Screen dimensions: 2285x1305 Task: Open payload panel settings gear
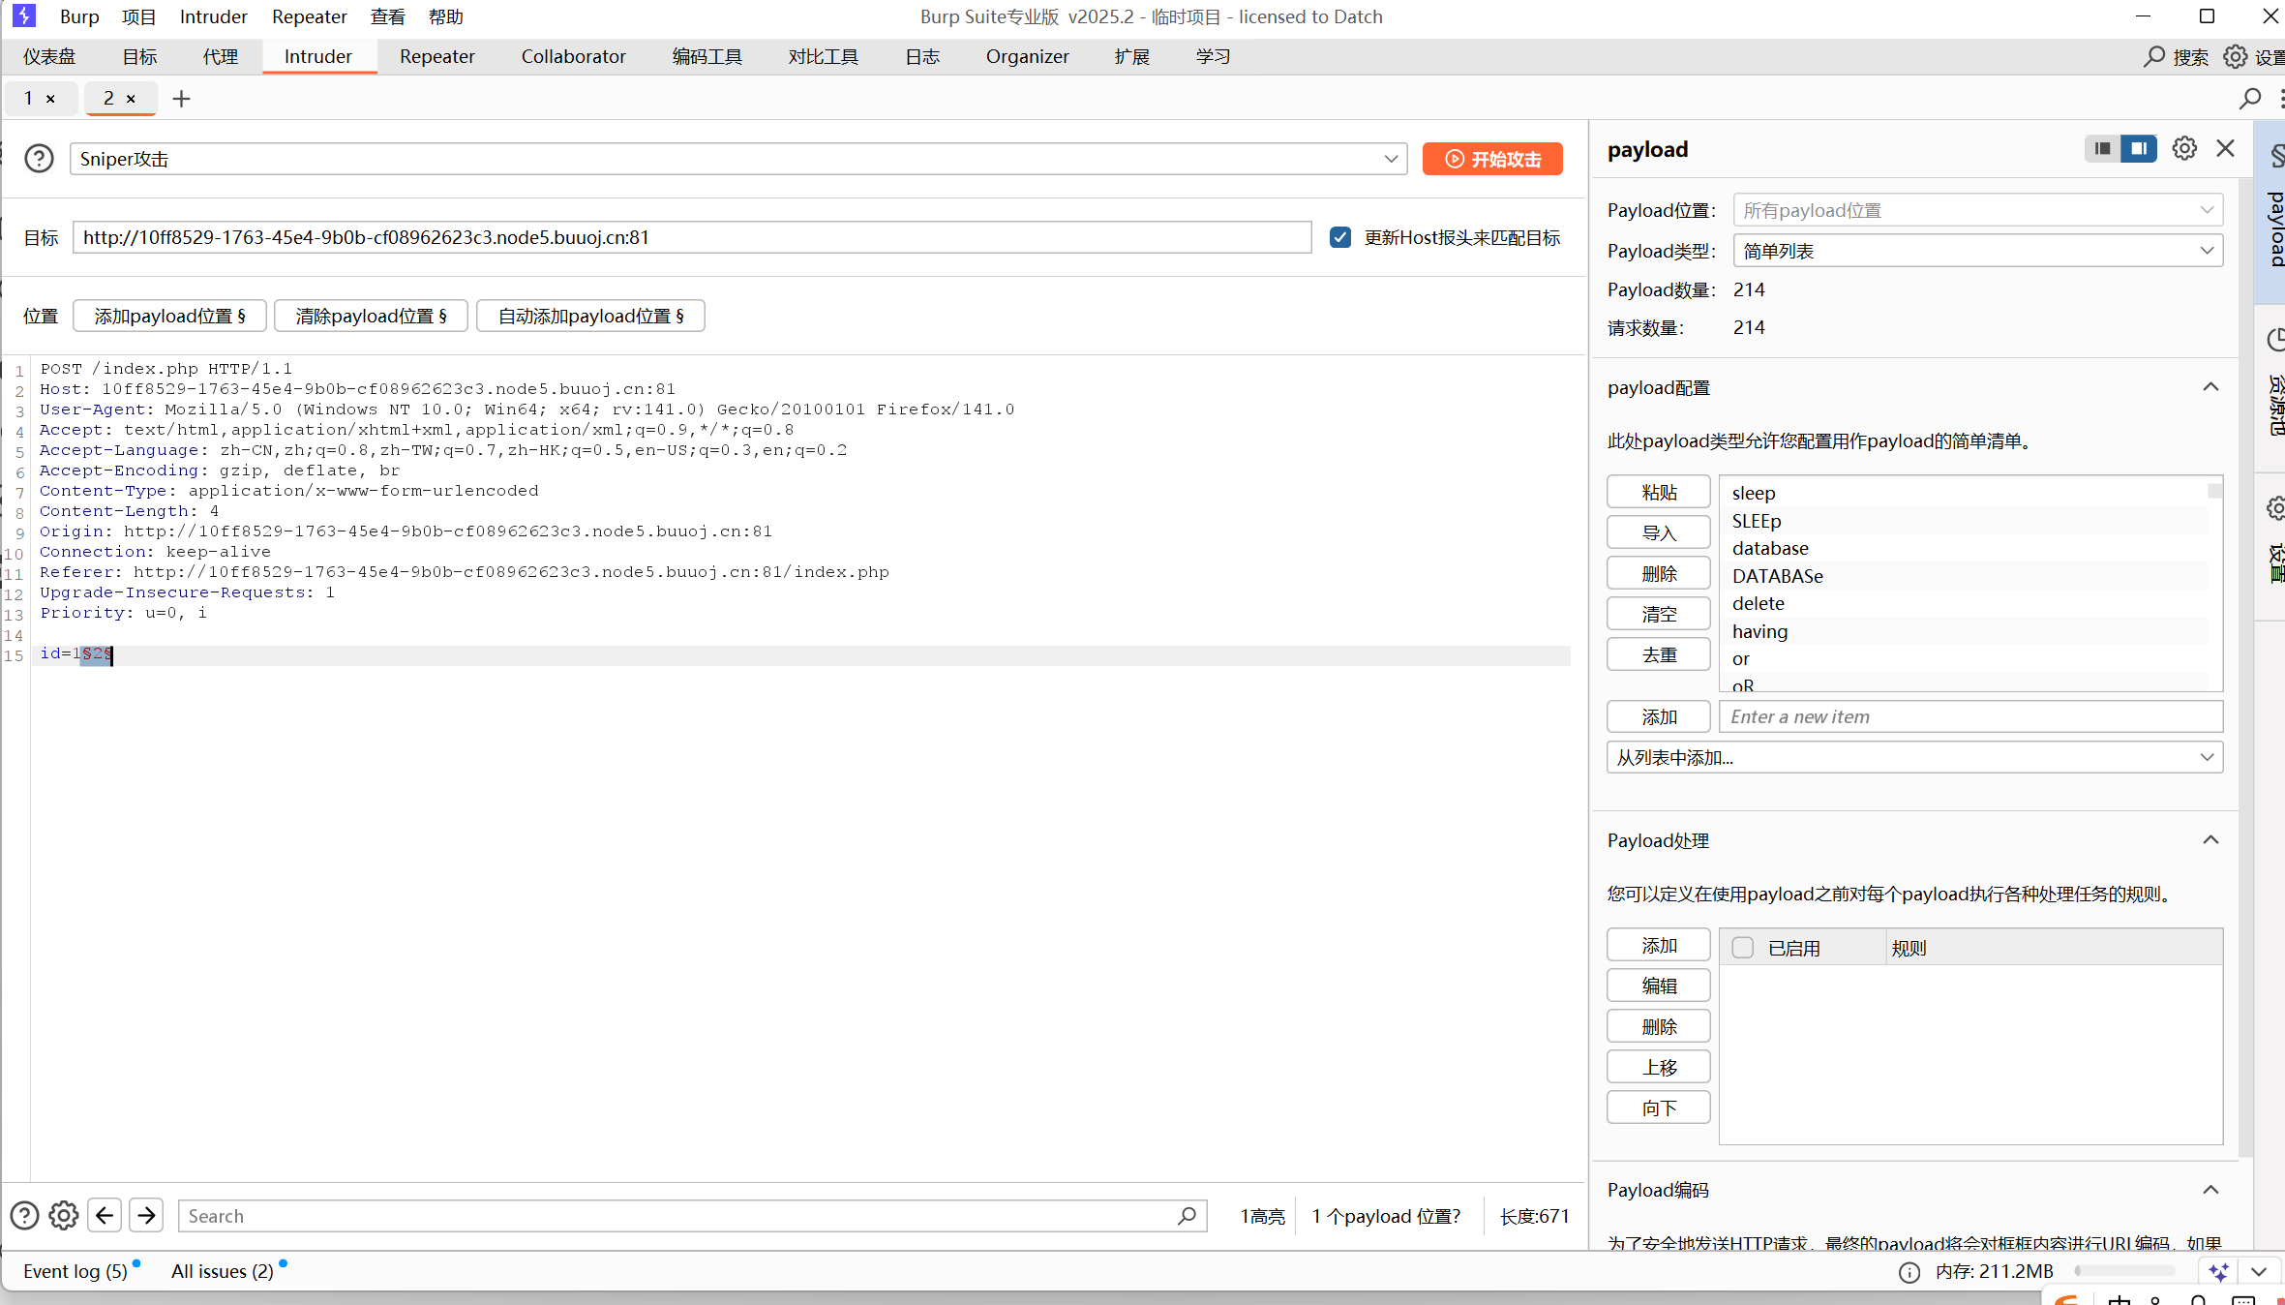(x=2184, y=149)
